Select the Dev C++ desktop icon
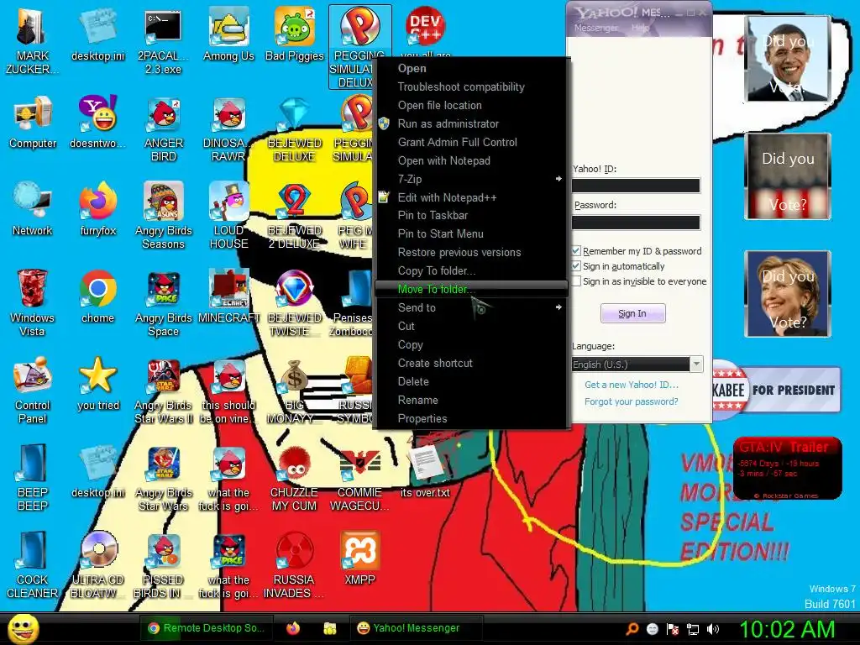Screen dimensions: 860x645 [425, 26]
